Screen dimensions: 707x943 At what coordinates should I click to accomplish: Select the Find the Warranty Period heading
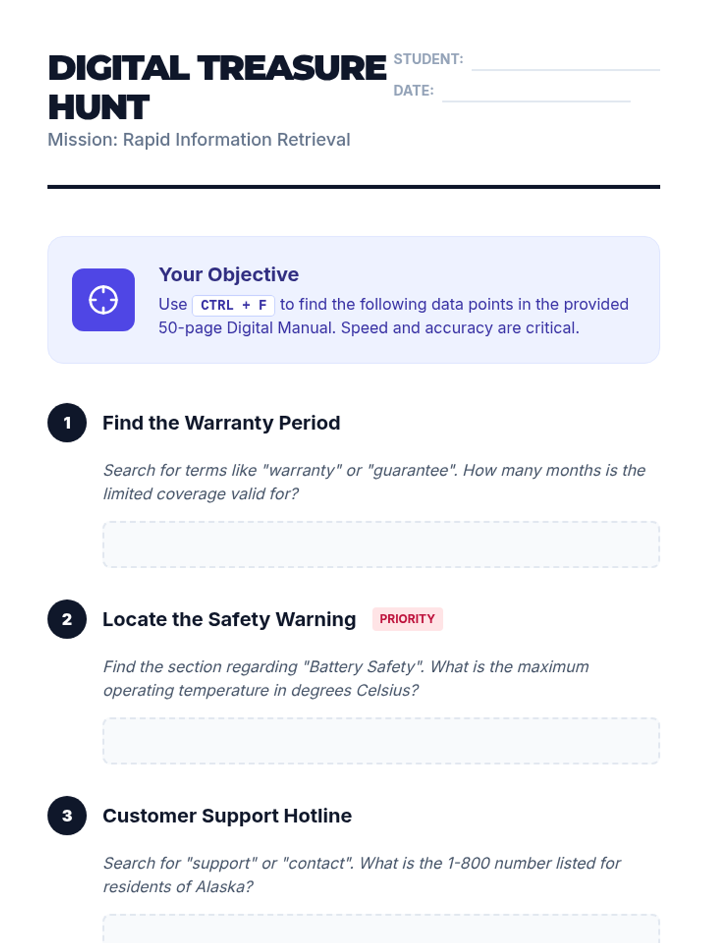pos(222,423)
